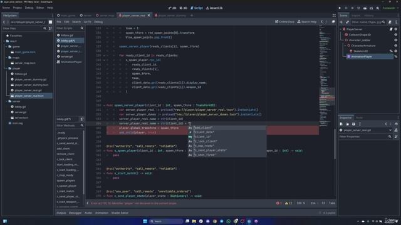The height and width of the screenshot is (225, 401).
Task: Switch to the 3D workspace
Action: [184, 8]
